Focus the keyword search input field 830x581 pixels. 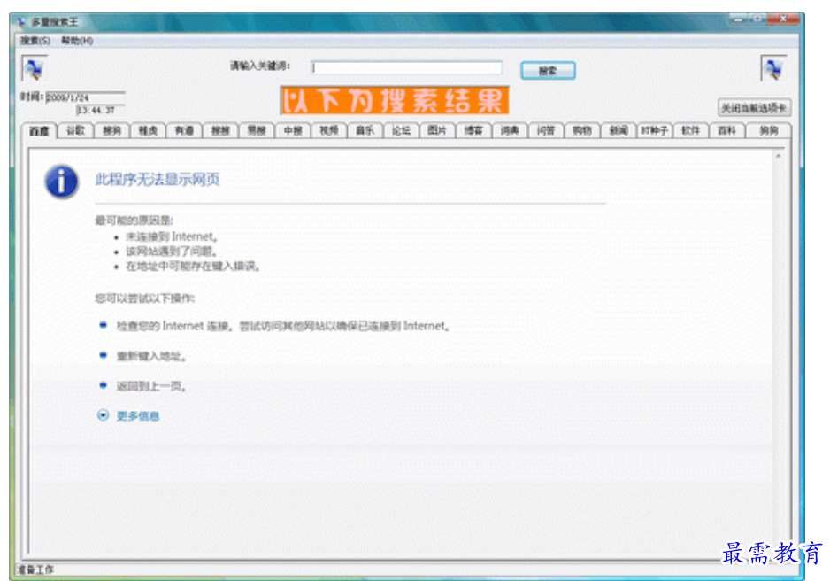(x=406, y=68)
